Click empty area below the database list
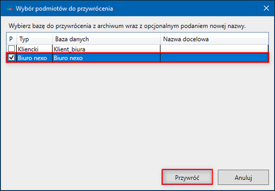 click(137, 114)
